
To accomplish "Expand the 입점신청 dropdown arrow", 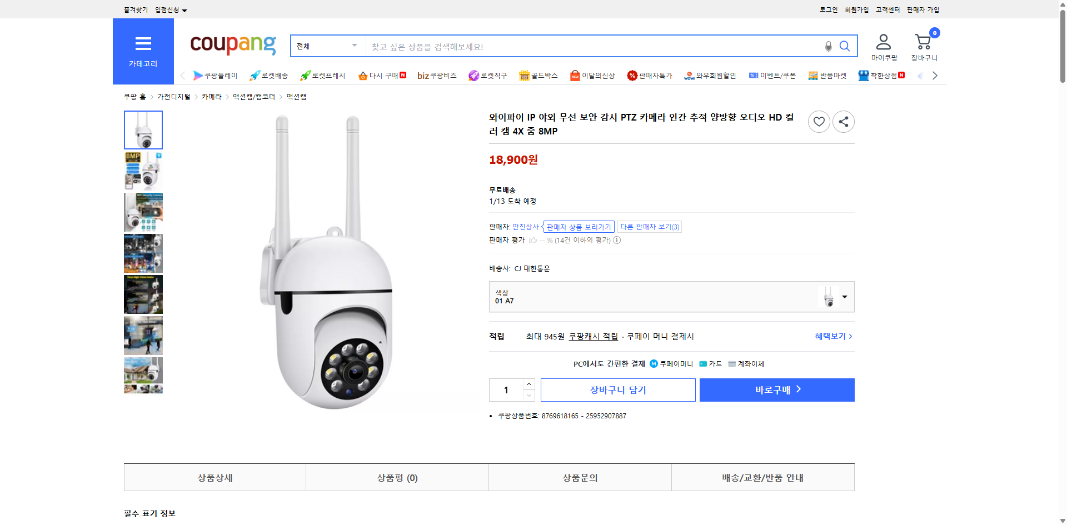I will tap(185, 9).
